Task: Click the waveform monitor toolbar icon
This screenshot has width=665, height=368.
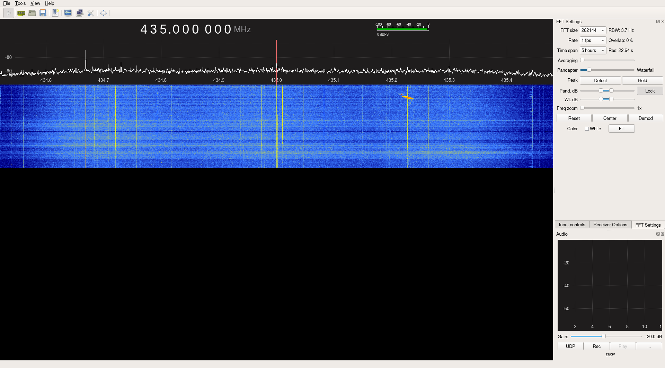Action: point(68,13)
